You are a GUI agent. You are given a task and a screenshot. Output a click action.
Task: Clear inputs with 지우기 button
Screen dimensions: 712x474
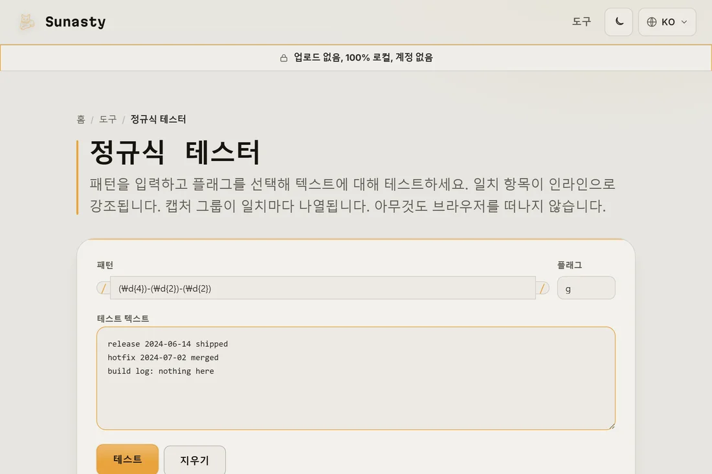[x=194, y=460]
